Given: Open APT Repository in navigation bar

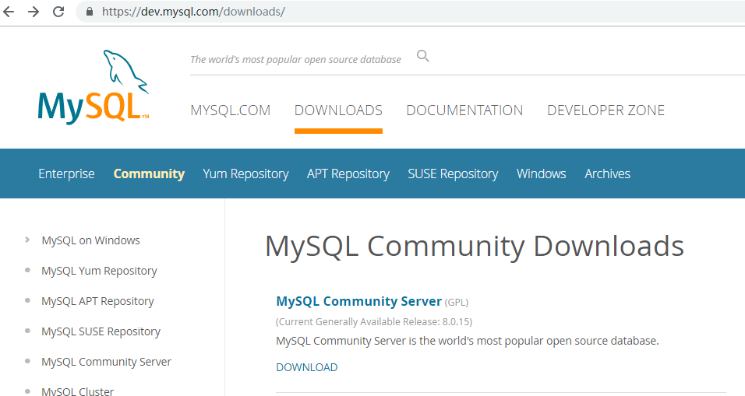Looking at the screenshot, I should coord(348,174).
